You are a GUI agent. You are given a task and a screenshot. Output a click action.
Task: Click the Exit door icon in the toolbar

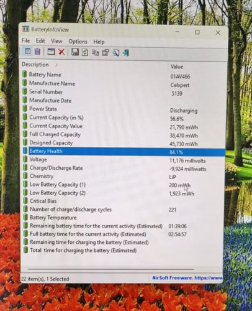coord(126,53)
